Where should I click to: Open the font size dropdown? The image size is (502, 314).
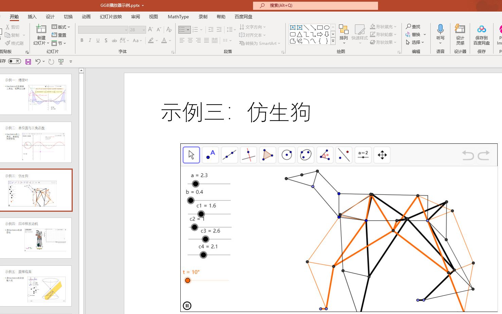click(x=144, y=30)
